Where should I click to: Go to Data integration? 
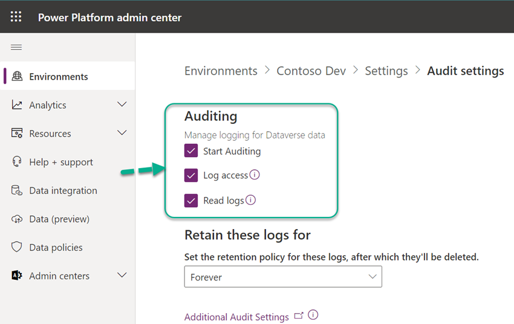(x=68, y=190)
